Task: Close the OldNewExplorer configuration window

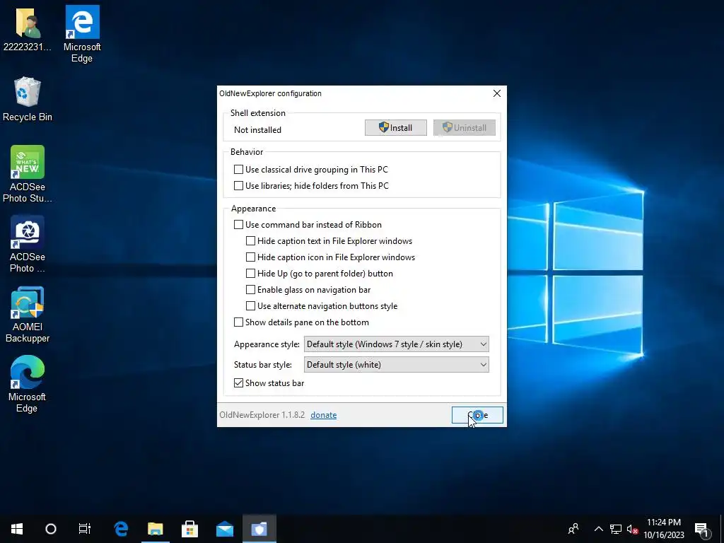Action: [497, 93]
